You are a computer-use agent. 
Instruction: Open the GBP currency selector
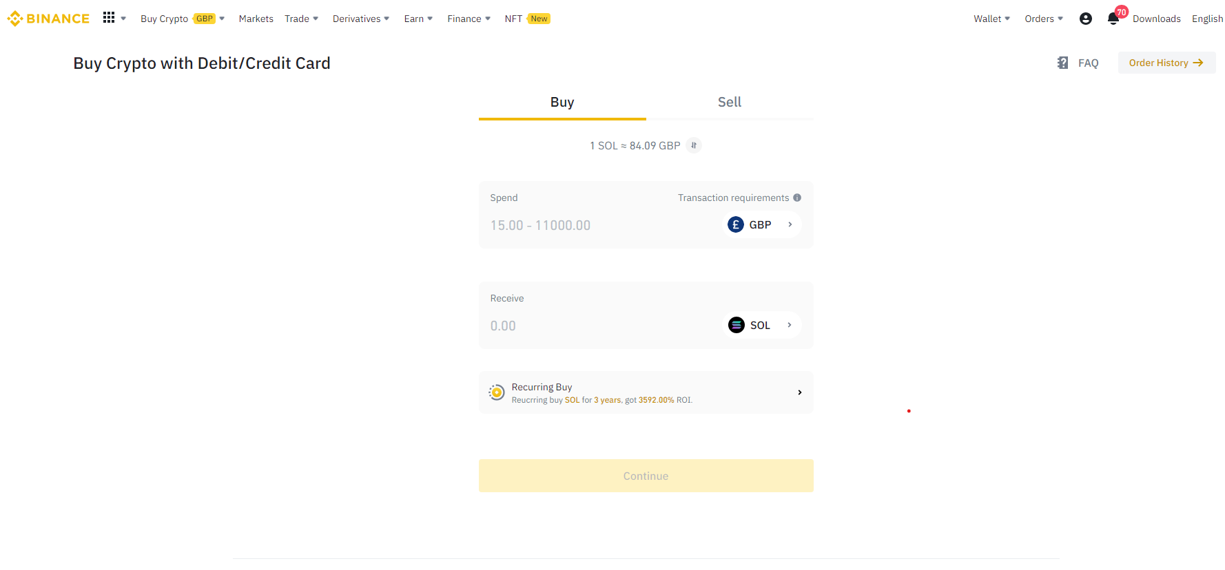pyautogui.click(x=762, y=225)
